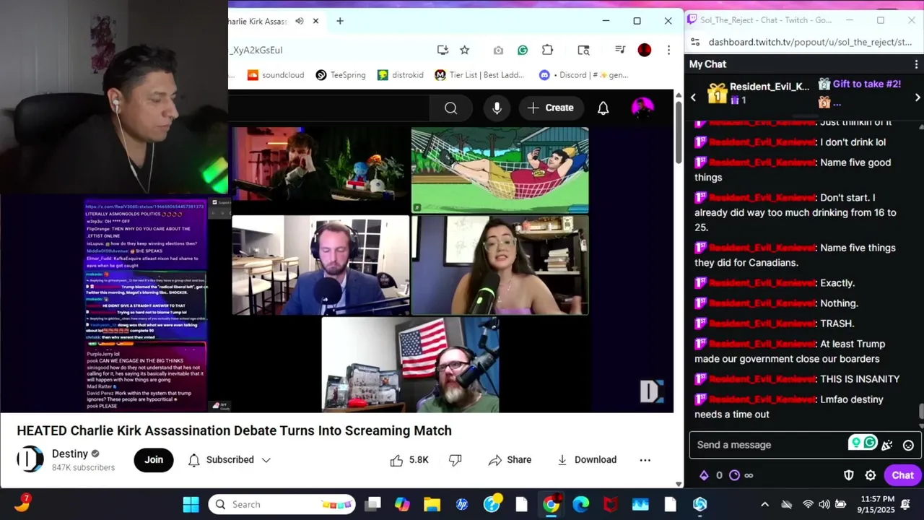Open the Tier List bookmark
This screenshot has height=520, width=924.
pos(480,75)
